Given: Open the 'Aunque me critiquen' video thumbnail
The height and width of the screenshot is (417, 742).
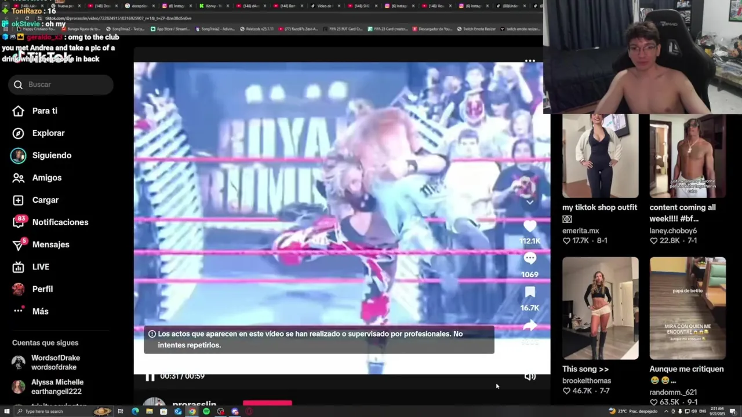Looking at the screenshot, I should (688, 308).
